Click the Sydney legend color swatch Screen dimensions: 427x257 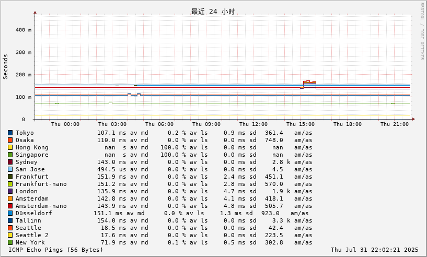click(10, 162)
